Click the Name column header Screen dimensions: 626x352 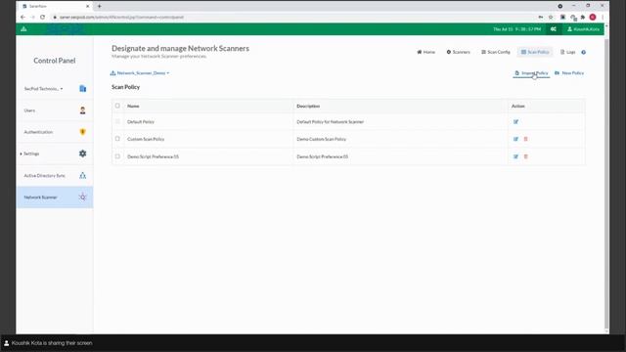(133, 107)
